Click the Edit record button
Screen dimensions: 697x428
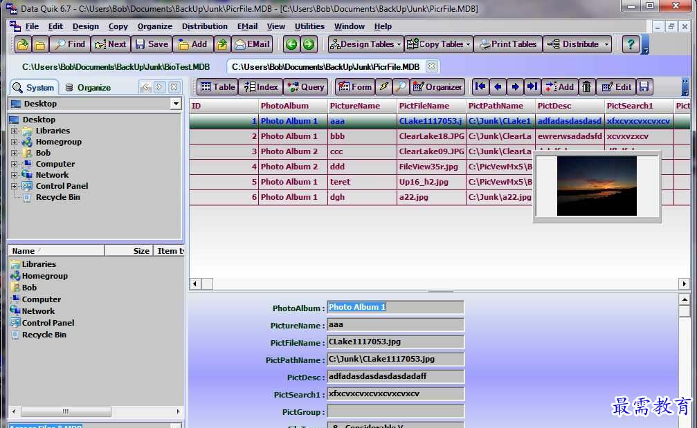616,86
